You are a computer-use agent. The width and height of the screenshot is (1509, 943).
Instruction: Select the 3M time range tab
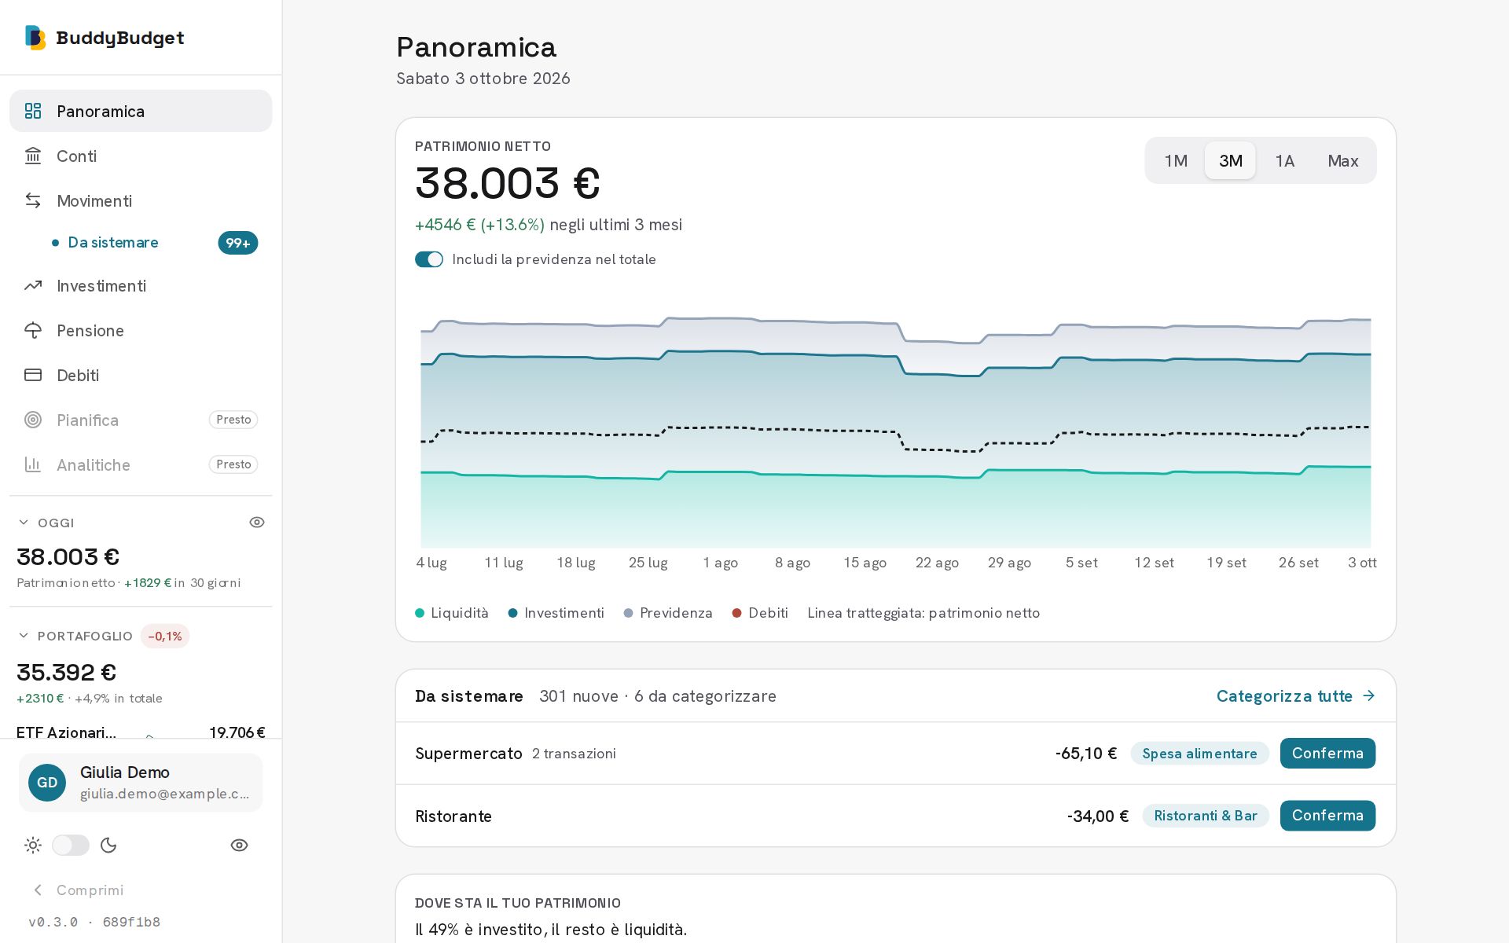click(x=1230, y=160)
